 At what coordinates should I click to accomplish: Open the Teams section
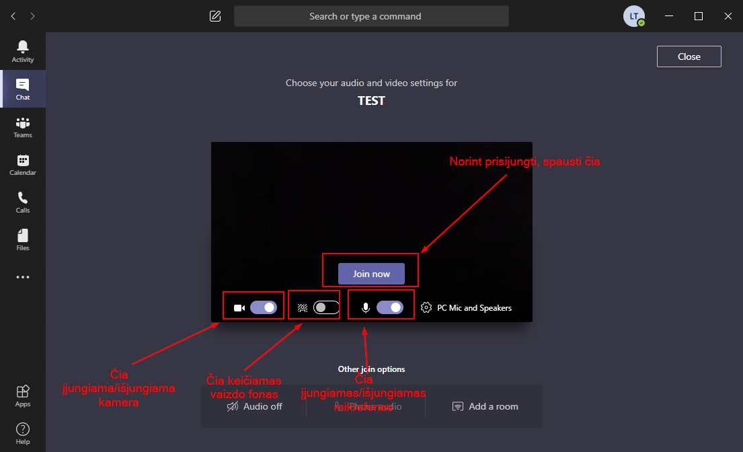click(23, 127)
